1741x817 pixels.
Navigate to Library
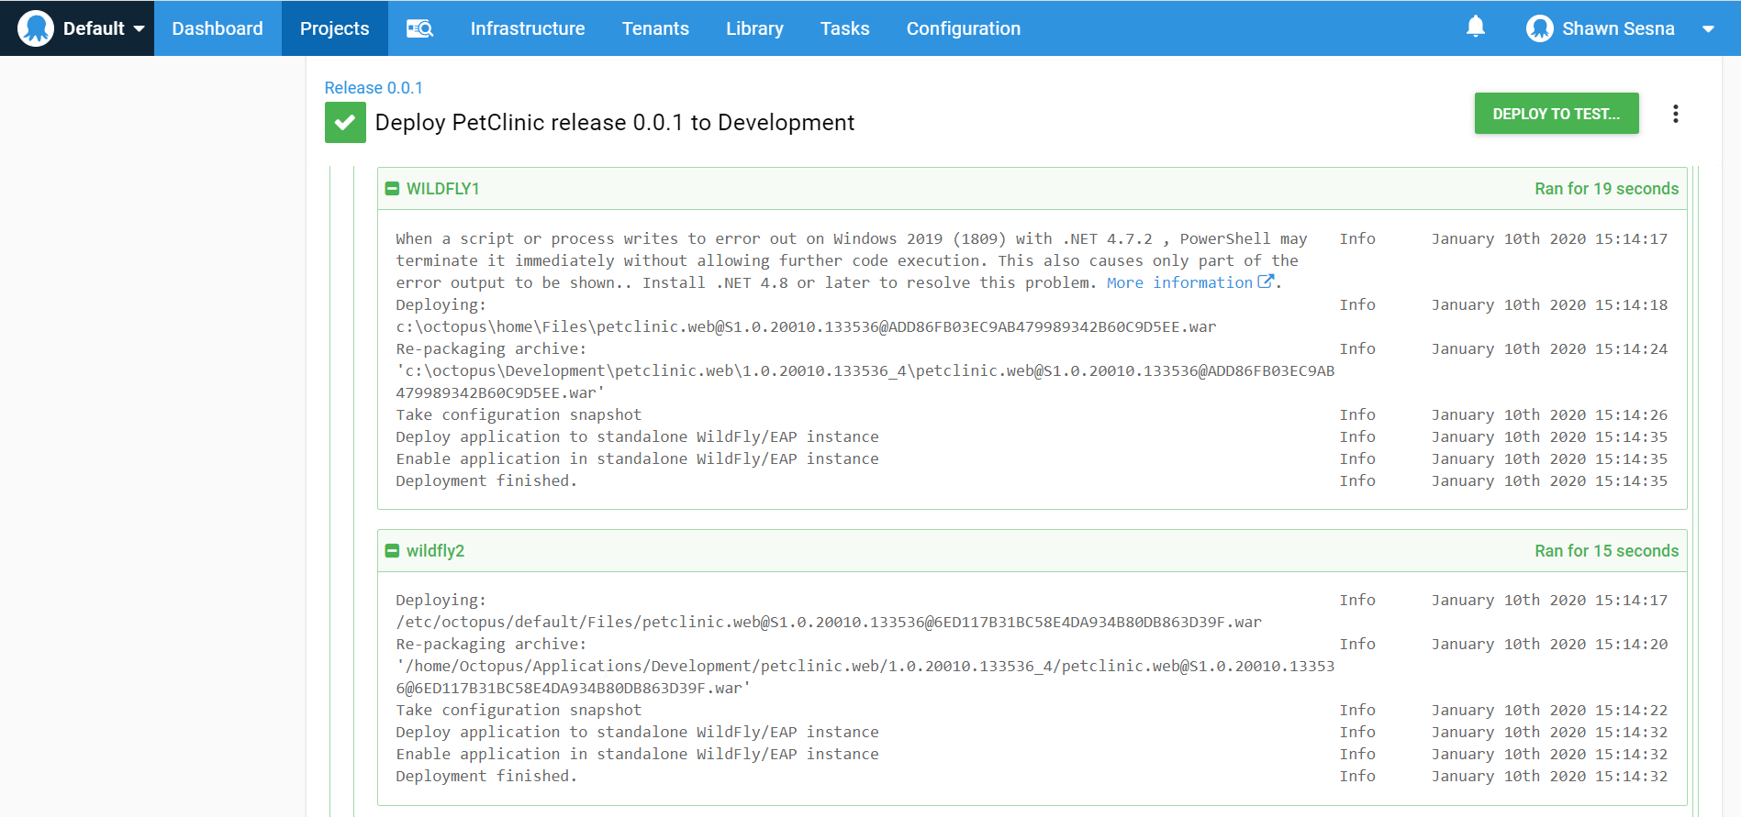[754, 28]
